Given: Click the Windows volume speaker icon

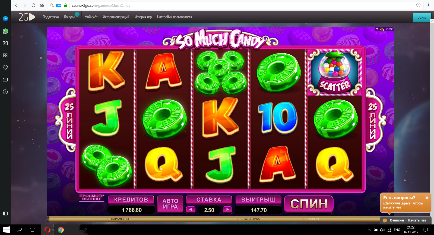Looking at the screenshot, I should (382, 230).
